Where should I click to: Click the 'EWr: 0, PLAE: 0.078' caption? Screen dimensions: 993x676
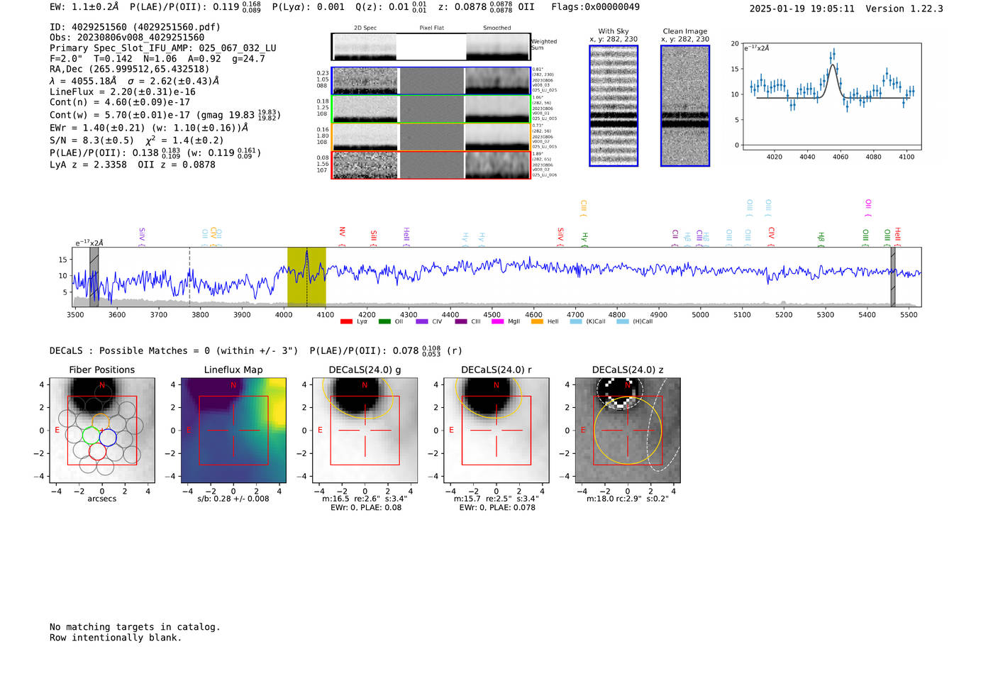click(497, 507)
